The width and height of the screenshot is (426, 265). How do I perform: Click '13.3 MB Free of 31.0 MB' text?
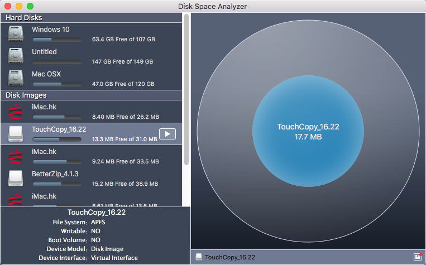click(x=125, y=139)
